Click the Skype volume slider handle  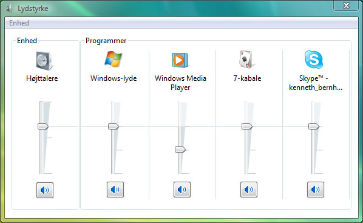[314, 126]
